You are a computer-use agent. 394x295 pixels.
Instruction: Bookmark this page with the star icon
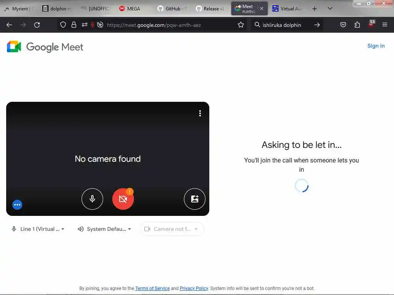(x=241, y=25)
